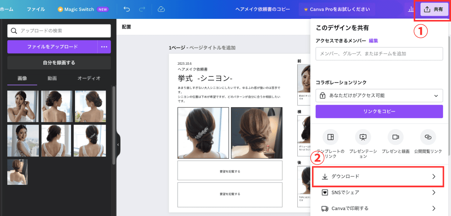Open the Presentation share icon
This screenshot has width=451, height=216.
coord(363,137)
